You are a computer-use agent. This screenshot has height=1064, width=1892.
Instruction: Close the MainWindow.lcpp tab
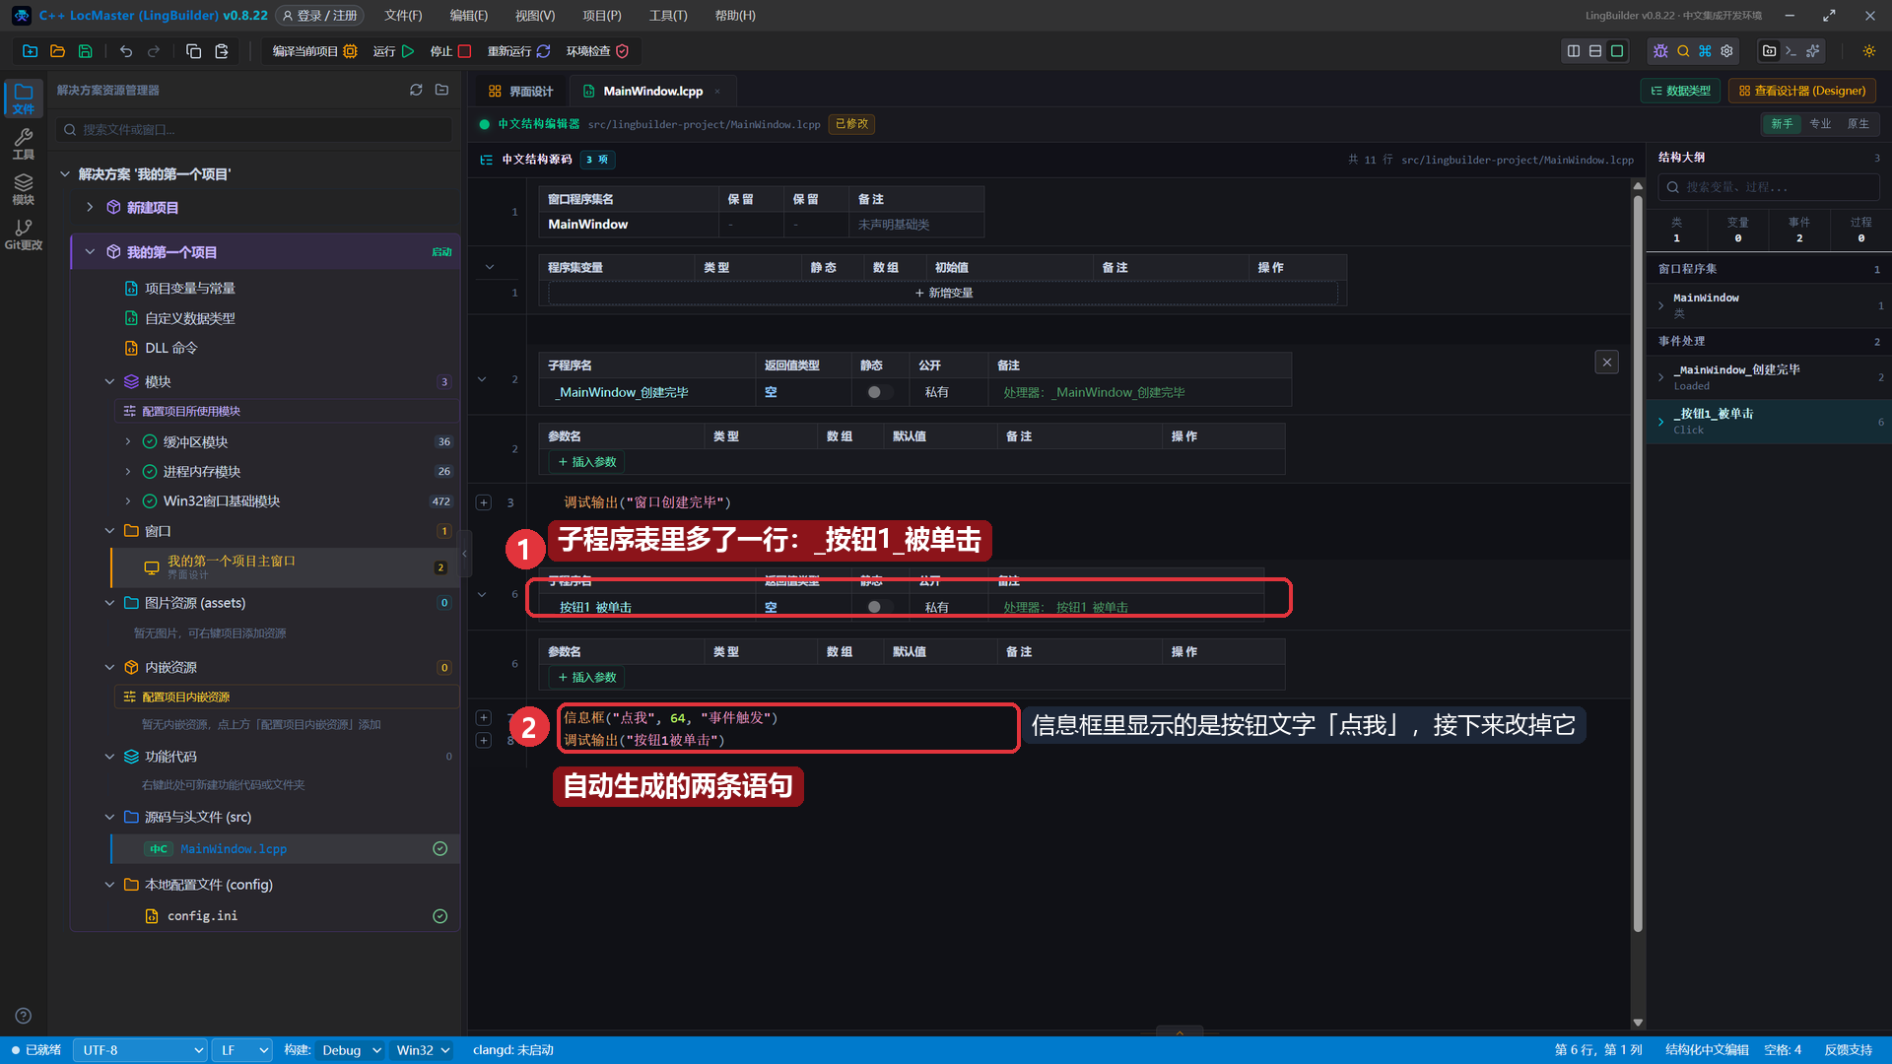[717, 92]
